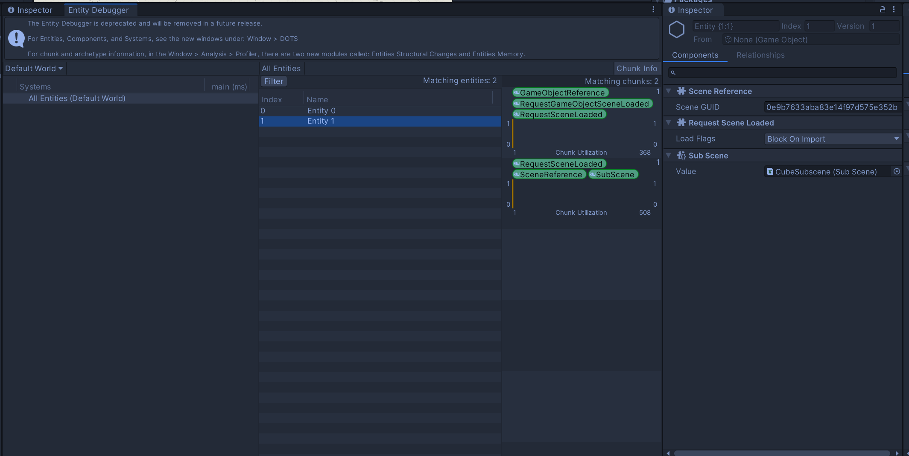Click the Request Scene Loaded component icon
Screen dimensions: 909x456
point(681,122)
